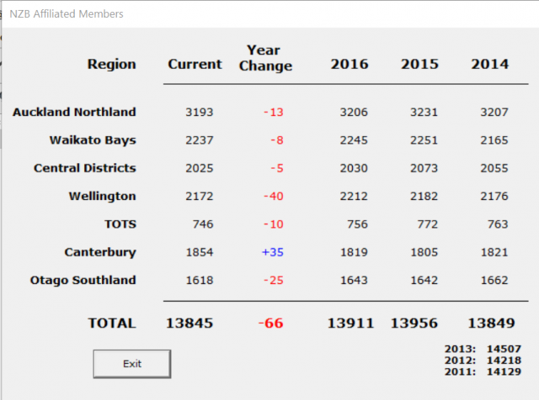Click Auckland Northland year change -13
The image size is (539, 400).
273,112
